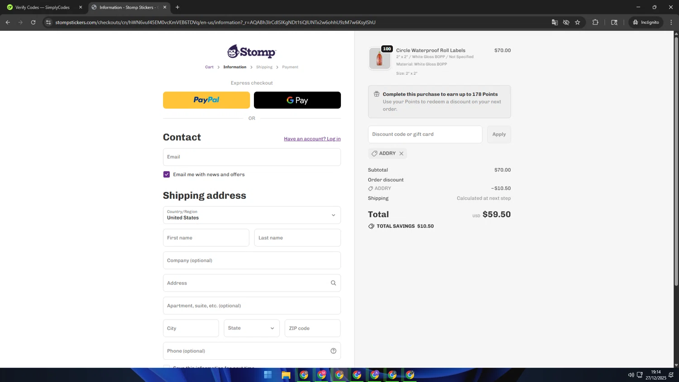The width and height of the screenshot is (679, 382).
Task: Focus the Last name field
Action: pos(297,238)
